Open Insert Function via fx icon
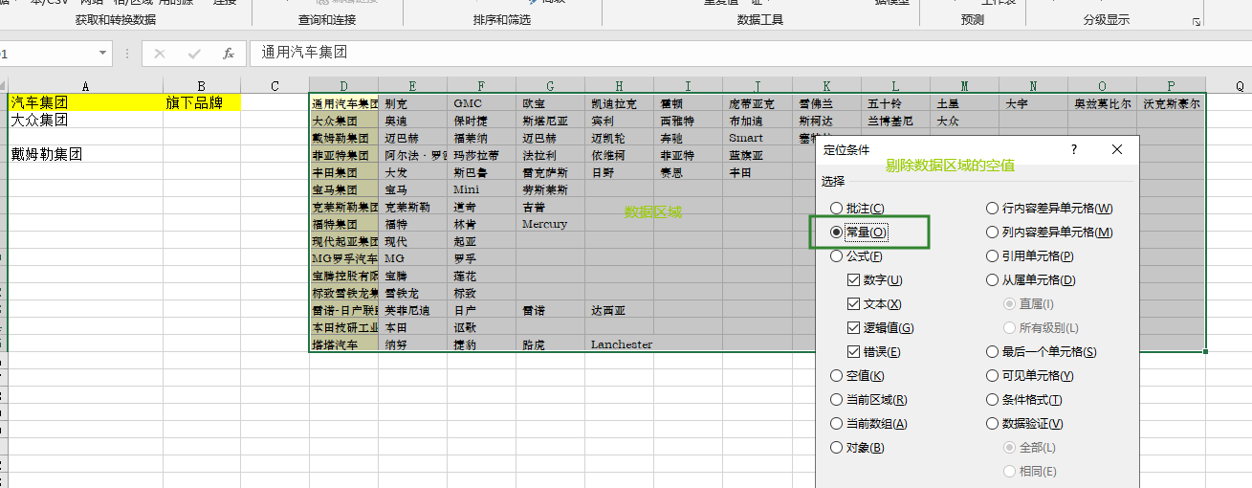The width and height of the screenshot is (1252, 488). (229, 54)
